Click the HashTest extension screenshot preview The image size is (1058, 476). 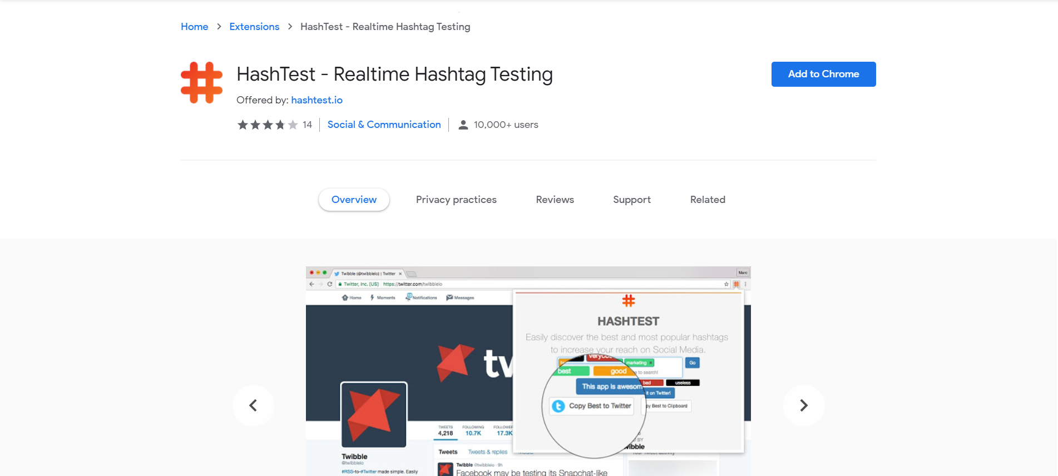pyautogui.click(x=528, y=371)
